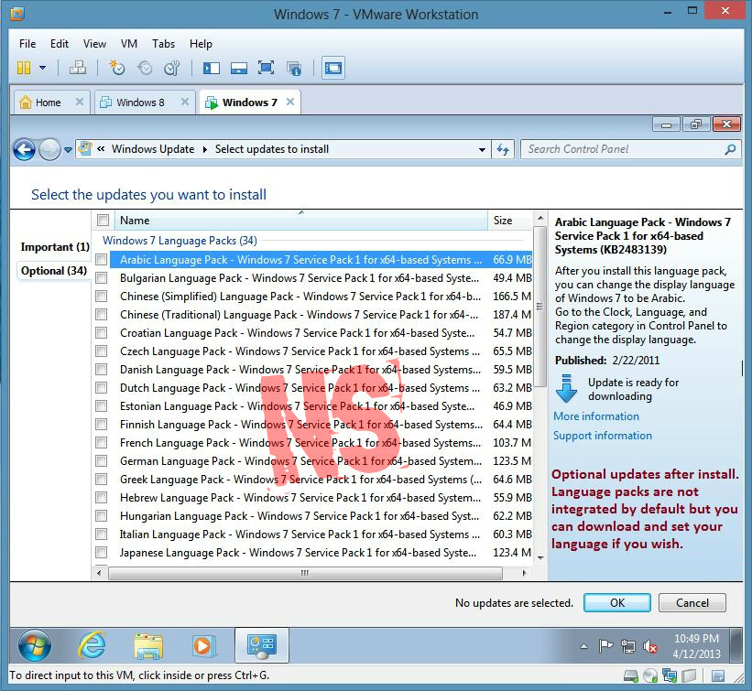Open Windows Media Player taskbar icon
Viewport: 752px width, 691px height.
pyautogui.click(x=204, y=646)
